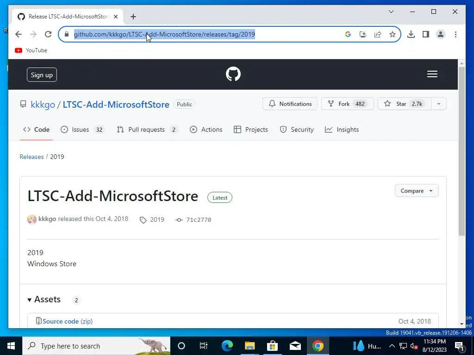Open the Mail app from the taskbar
The image size is (474, 355).
coord(295,346)
